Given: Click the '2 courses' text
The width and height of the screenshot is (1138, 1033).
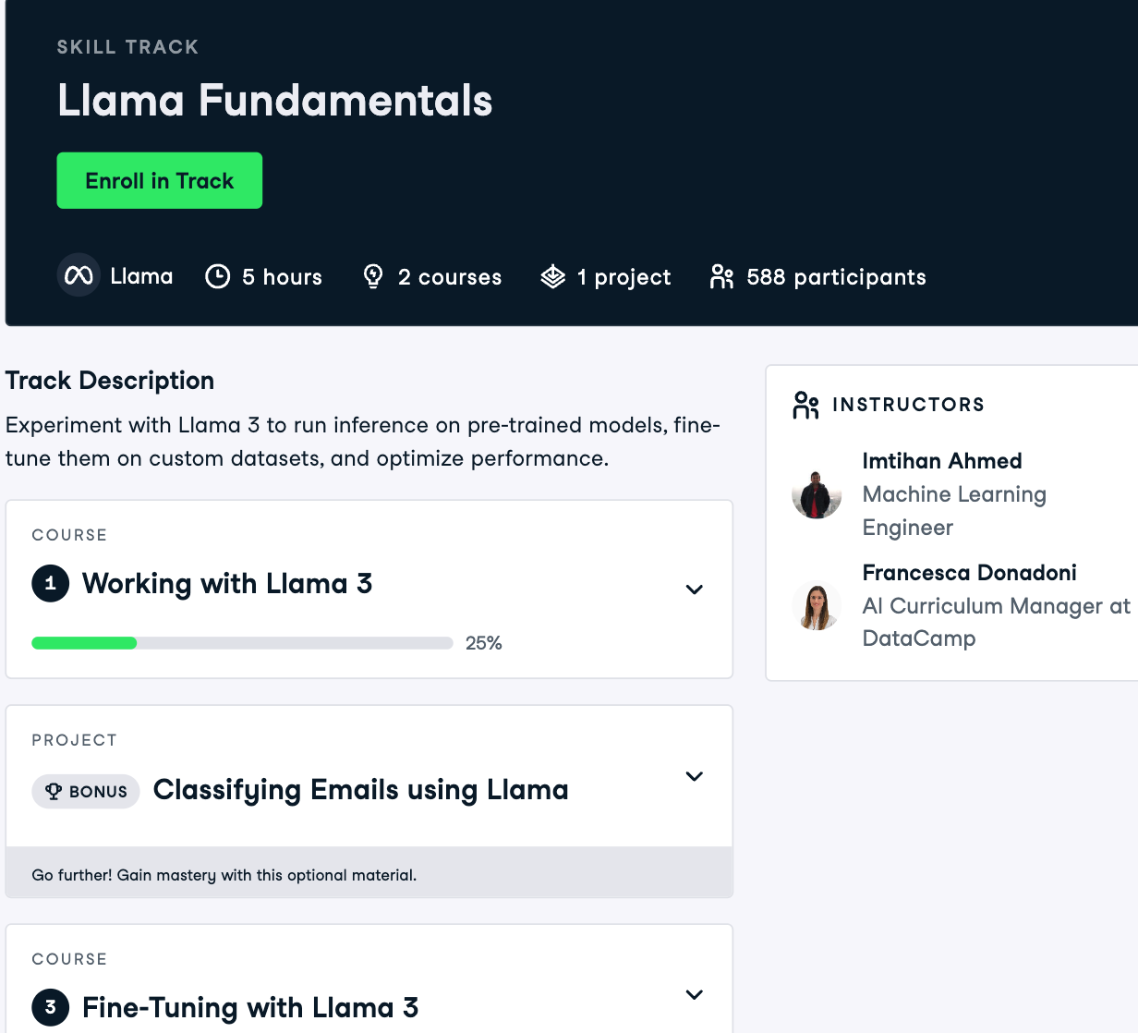Looking at the screenshot, I should (450, 277).
